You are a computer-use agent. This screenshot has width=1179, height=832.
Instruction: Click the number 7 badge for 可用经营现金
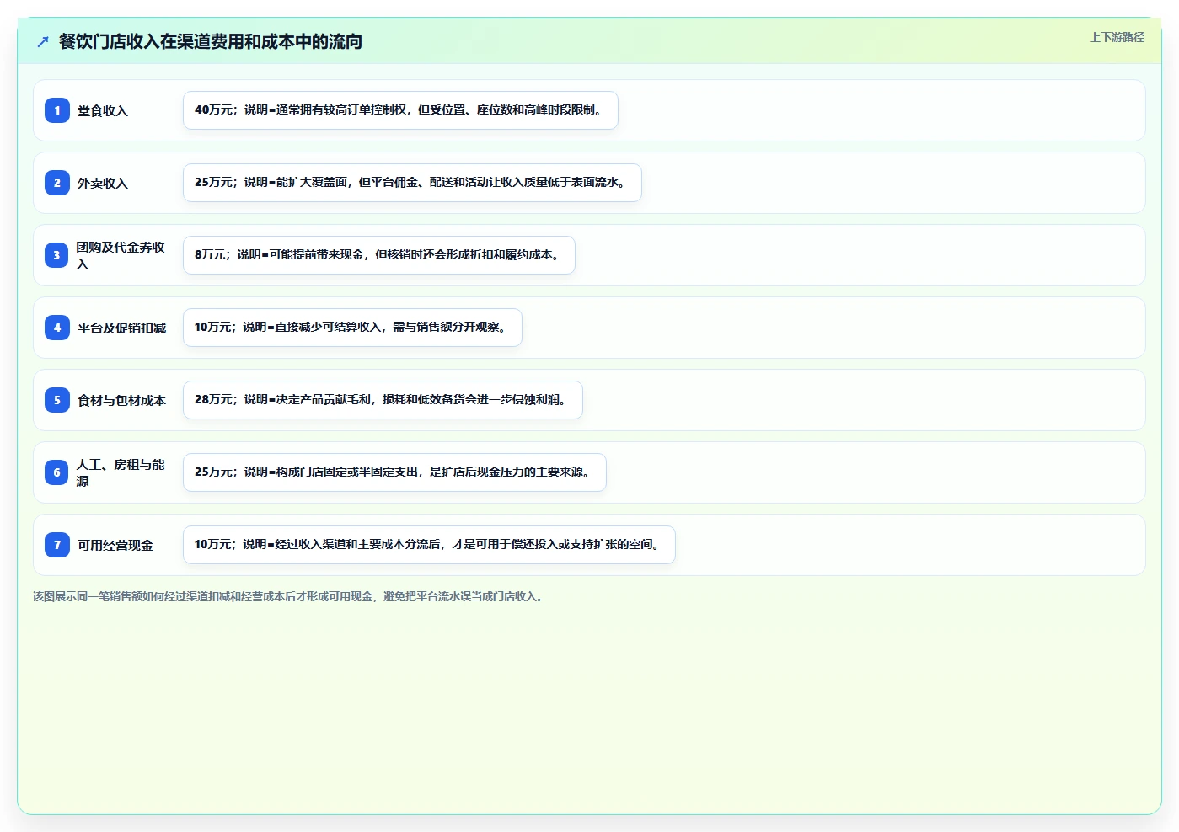tap(57, 545)
